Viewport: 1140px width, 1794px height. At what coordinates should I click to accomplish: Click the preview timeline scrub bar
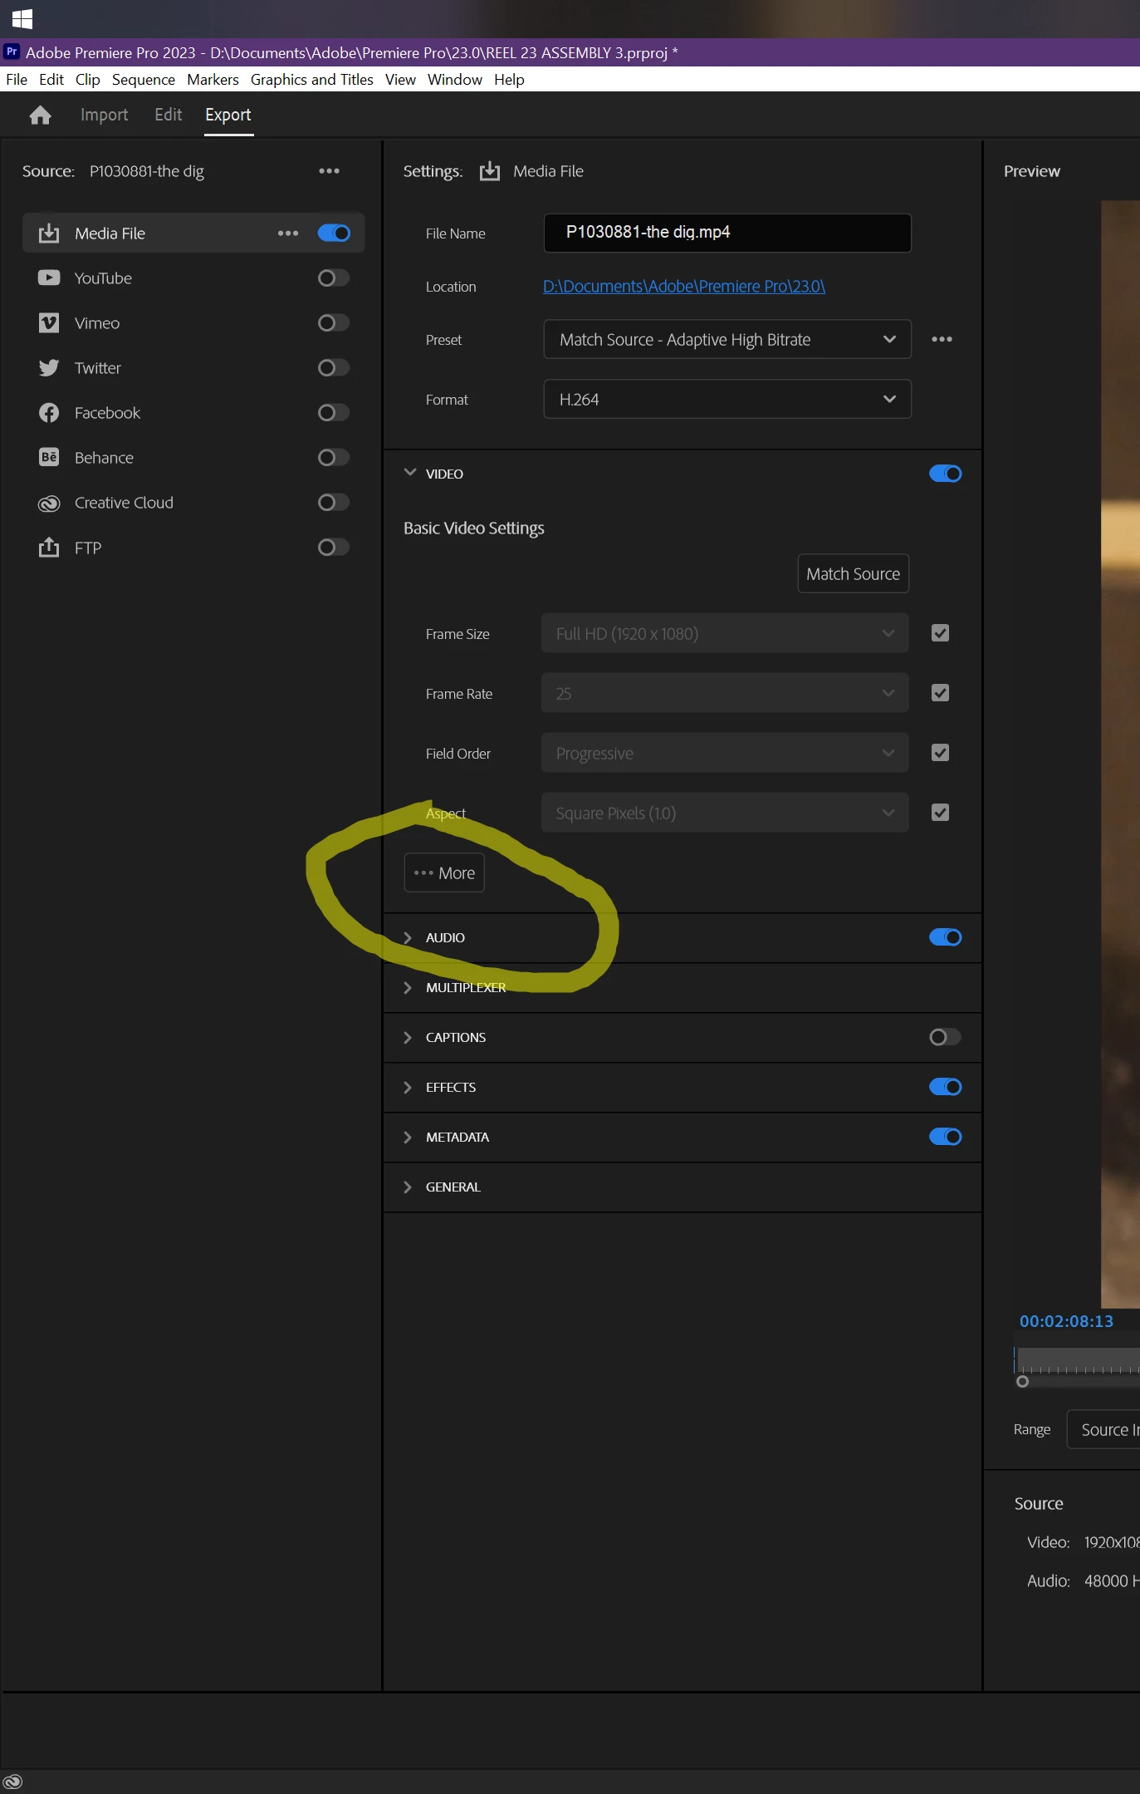pyautogui.click(x=1078, y=1361)
